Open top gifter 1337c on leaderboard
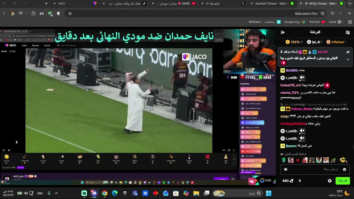The height and width of the screenshot is (199, 354). click(294, 42)
